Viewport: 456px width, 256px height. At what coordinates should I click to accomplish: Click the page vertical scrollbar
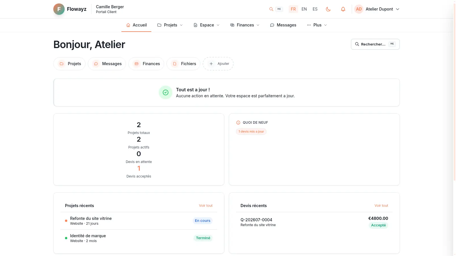coord(455,92)
